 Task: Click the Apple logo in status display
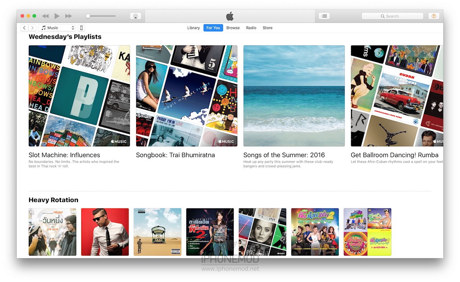[x=230, y=16]
